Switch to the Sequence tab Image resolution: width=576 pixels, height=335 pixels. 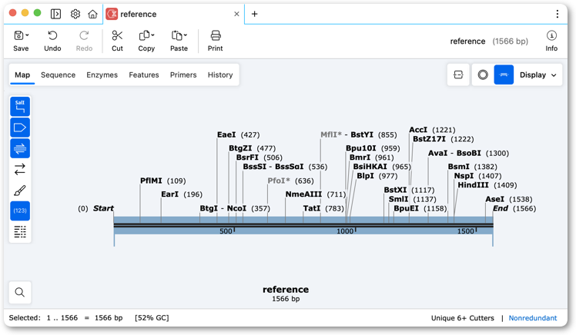[x=58, y=75]
